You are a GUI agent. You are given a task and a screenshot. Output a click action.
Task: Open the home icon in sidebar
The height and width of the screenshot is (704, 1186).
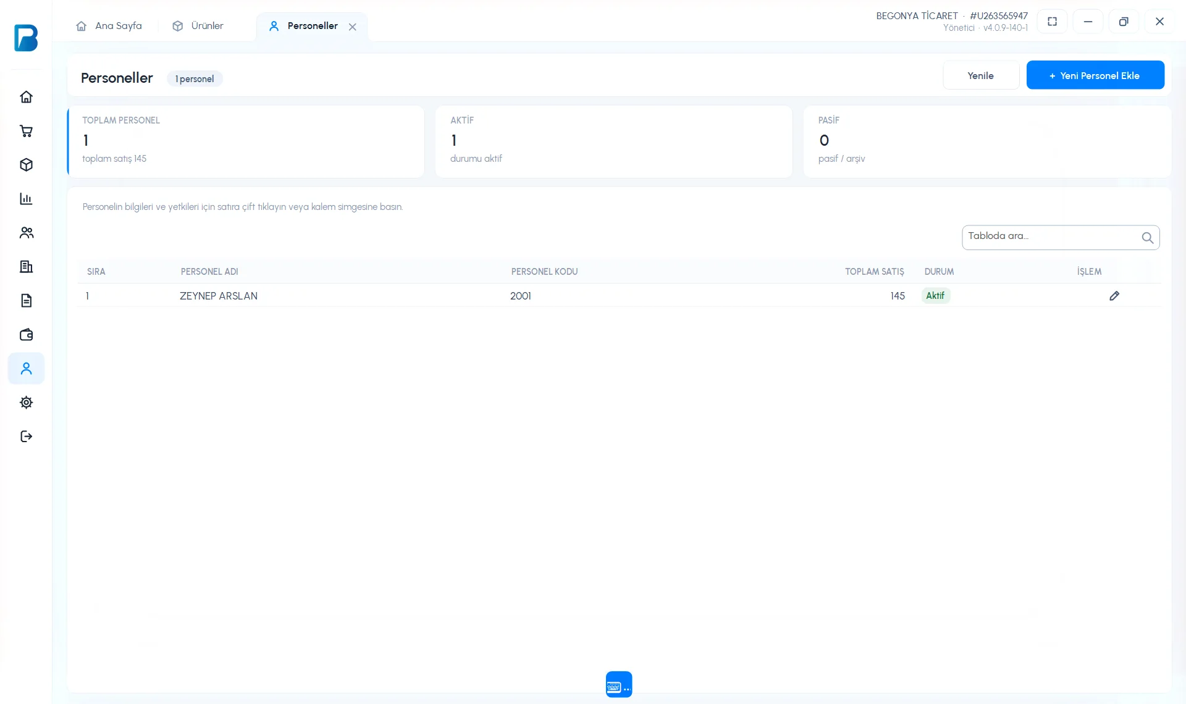(26, 97)
